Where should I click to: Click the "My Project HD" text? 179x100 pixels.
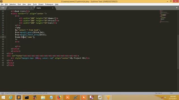pos(77,58)
